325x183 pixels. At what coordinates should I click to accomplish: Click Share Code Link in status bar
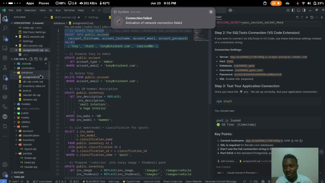[173, 181]
